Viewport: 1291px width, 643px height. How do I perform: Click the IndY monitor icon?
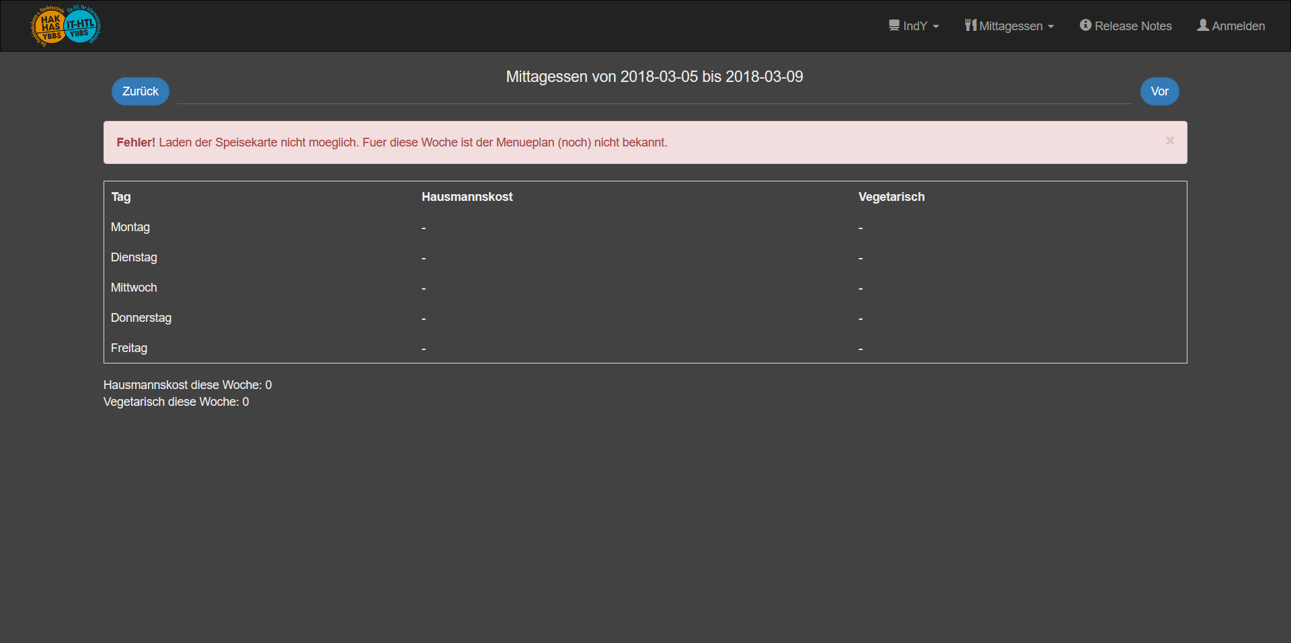point(894,26)
